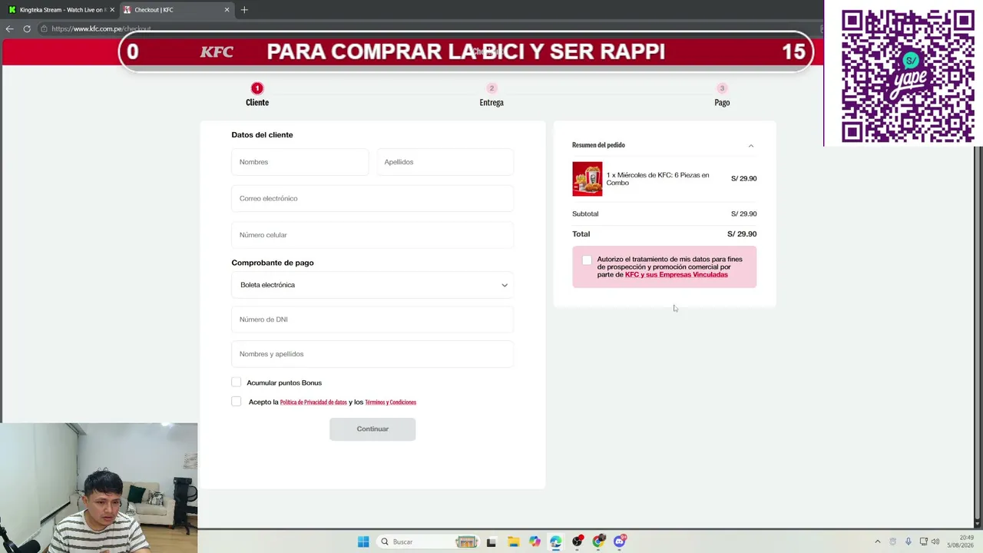Go to the Pago step 3
Image resolution: width=983 pixels, height=553 pixels.
[x=722, y=95]
